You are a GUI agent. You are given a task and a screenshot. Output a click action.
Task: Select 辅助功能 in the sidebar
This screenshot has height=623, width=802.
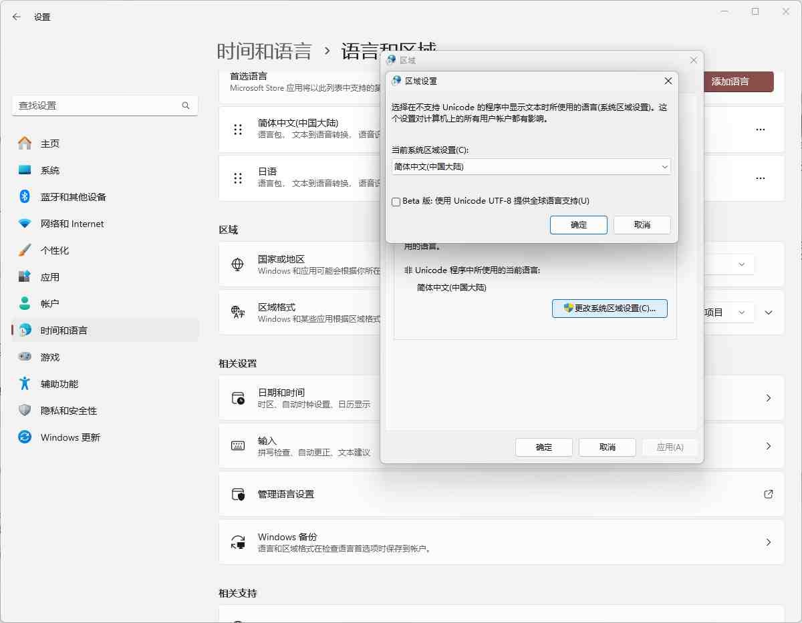(106, 384)
